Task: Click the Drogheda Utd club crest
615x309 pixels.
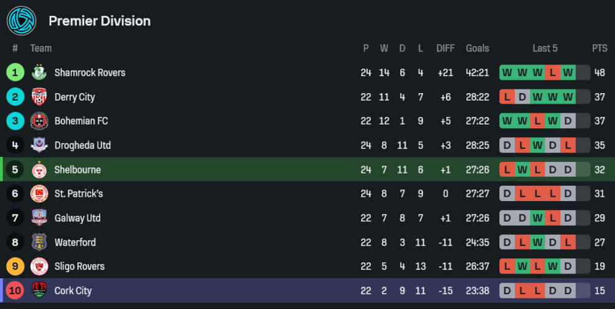Action: (x=39, y=145)
